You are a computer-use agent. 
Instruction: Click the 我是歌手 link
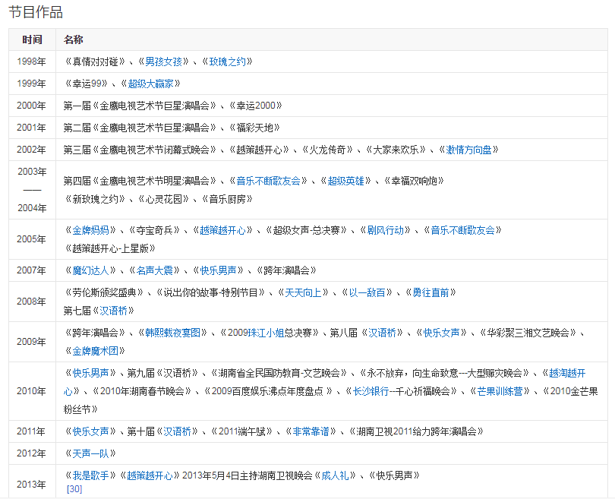coord(90,475)
